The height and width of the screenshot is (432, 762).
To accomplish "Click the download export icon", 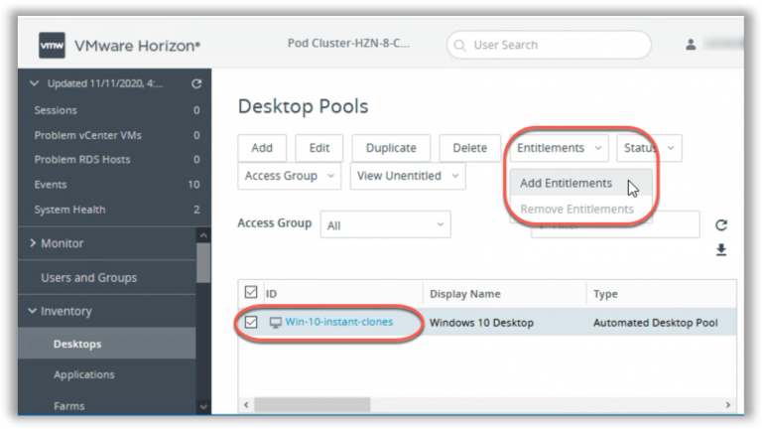I will coord(721,249).
